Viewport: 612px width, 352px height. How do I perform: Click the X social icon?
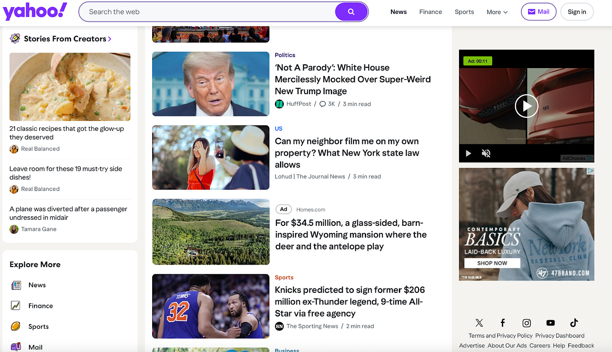pyautogui.click(x=479, y=323)
